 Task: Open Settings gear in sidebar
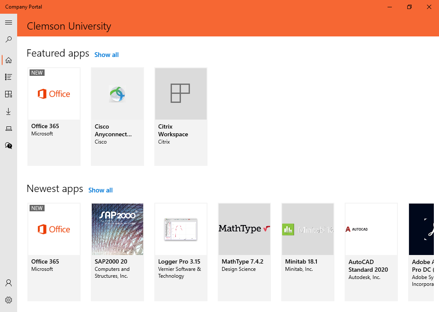point(9,300)
